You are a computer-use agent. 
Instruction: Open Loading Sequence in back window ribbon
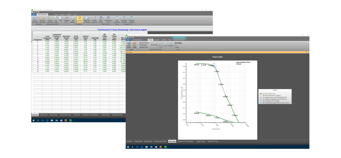click(50, 19)
